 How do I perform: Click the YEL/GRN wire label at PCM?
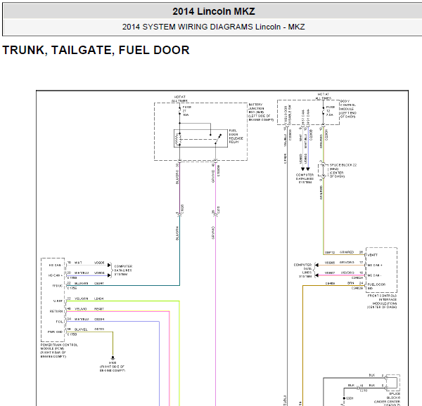pos(82,299)
